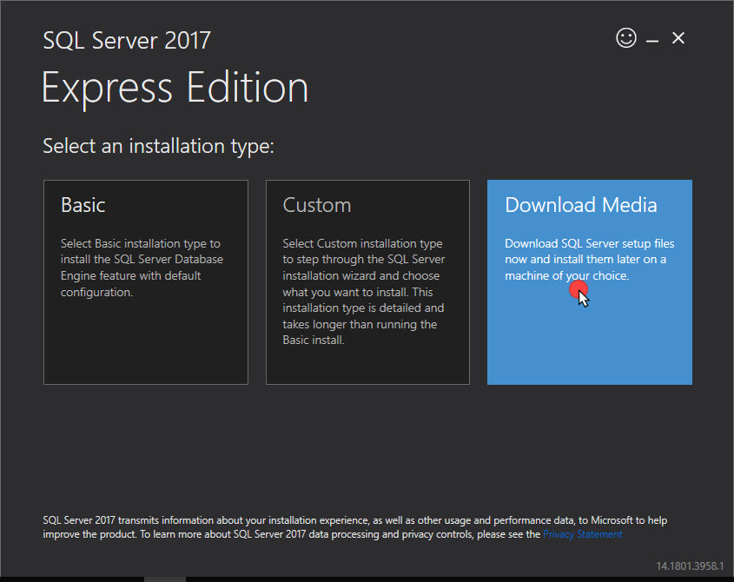This screenshot has height=582, width=734.
Task: Click the Custom tile description text
Action: [363, 292]
